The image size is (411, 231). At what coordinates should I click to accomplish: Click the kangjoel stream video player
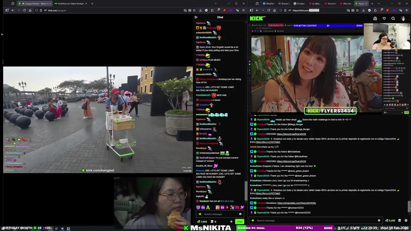[x=98, y=120]
